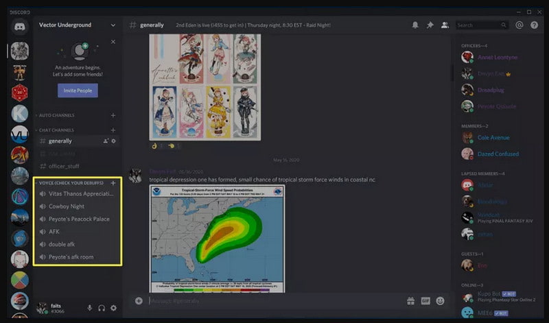This screenshot has width=549, height=323.
Task: Open help question mark icon
Action: (534, 25)
